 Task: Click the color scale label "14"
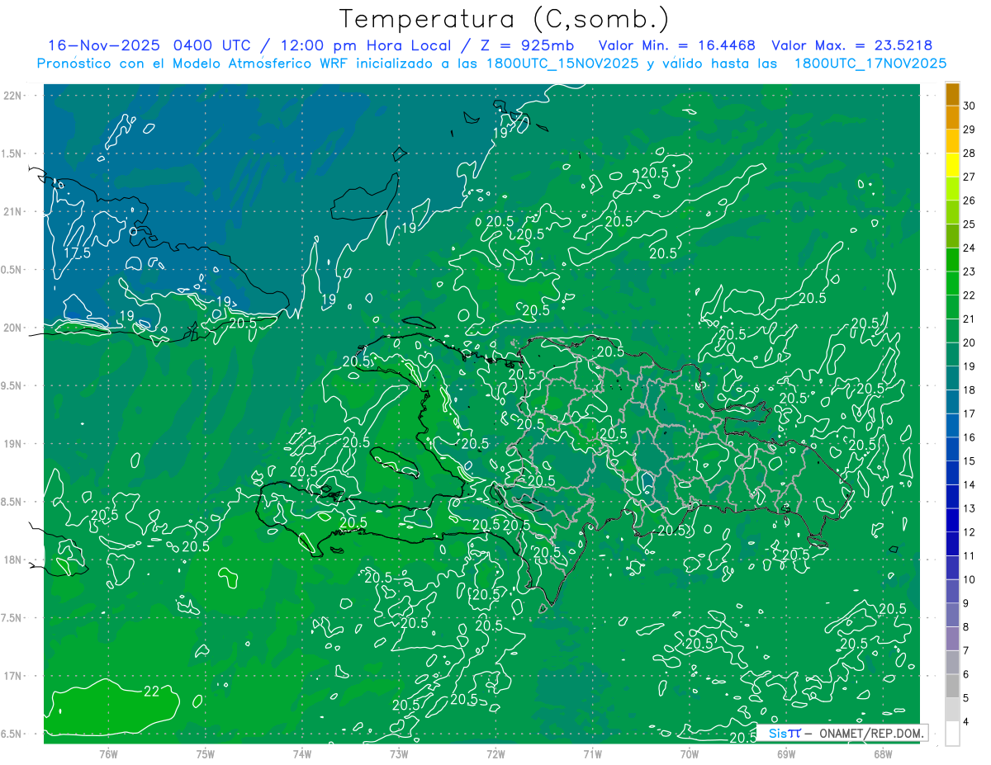pyautogui.click(x=970, y=484)
